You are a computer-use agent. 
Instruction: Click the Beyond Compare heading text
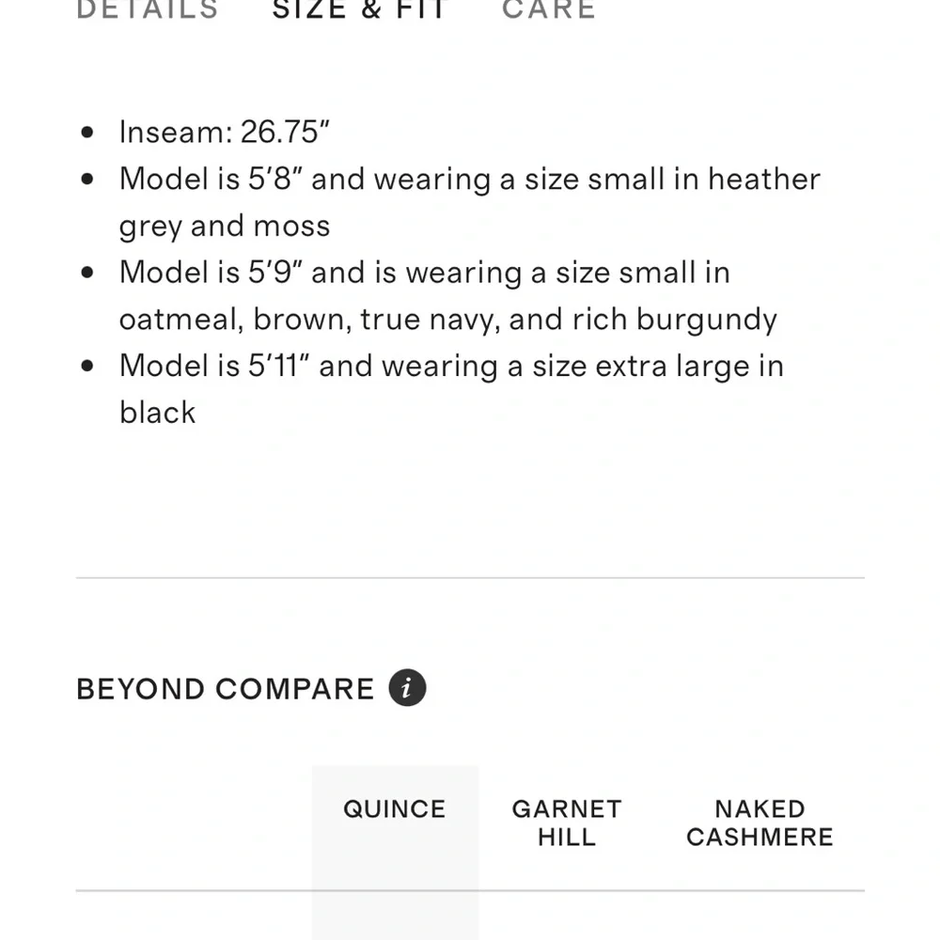226,689
